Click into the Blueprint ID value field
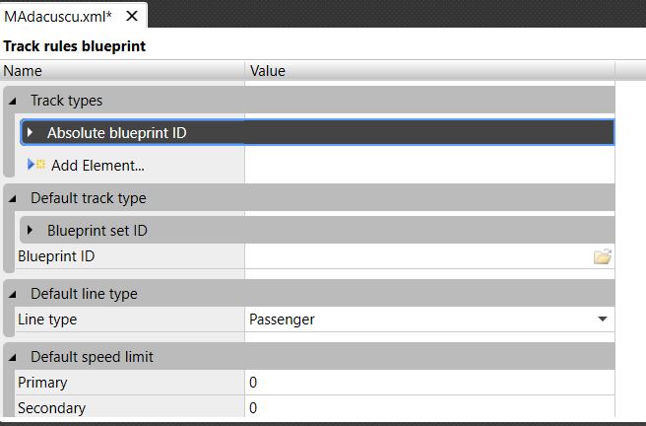 (x=414, y=256)
